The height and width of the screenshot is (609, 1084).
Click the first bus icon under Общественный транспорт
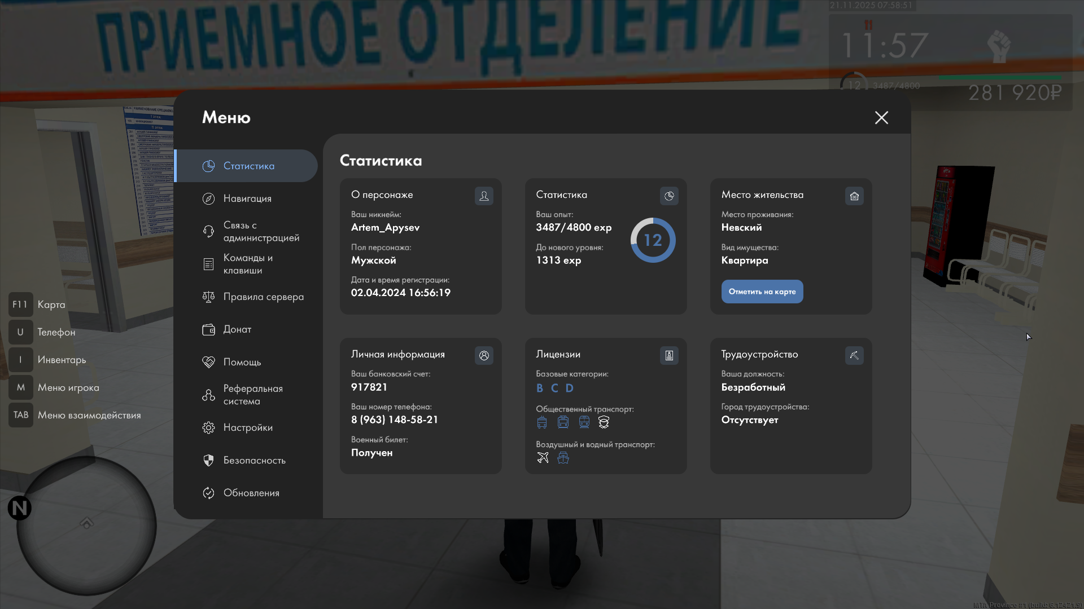542,422
